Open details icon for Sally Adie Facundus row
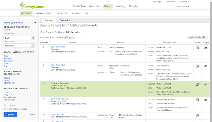This screenshot has height=122, width=212. (x=197, y=84)
